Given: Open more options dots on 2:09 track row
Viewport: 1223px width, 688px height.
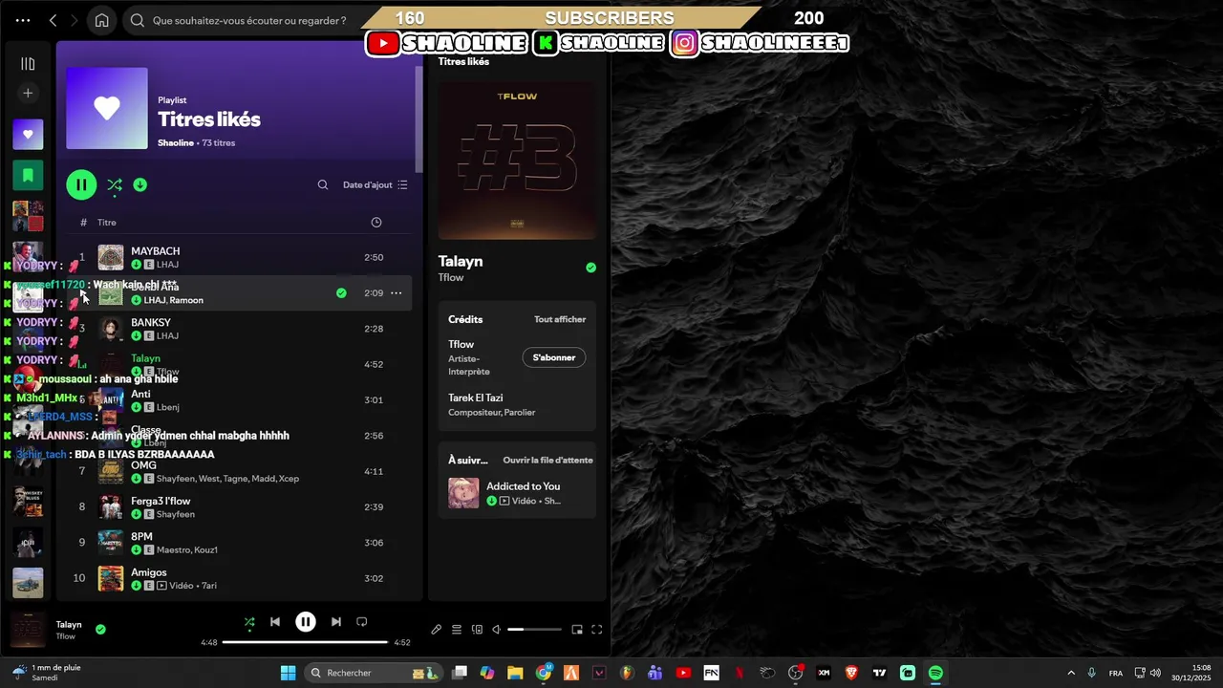Looking at the screenshot, I should pos(396,293).
